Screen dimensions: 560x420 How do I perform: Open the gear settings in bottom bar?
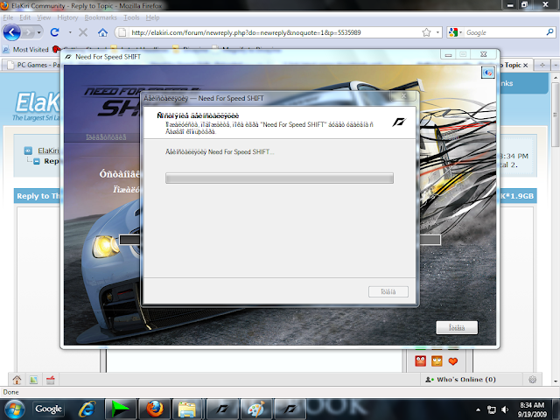[532, 379]
